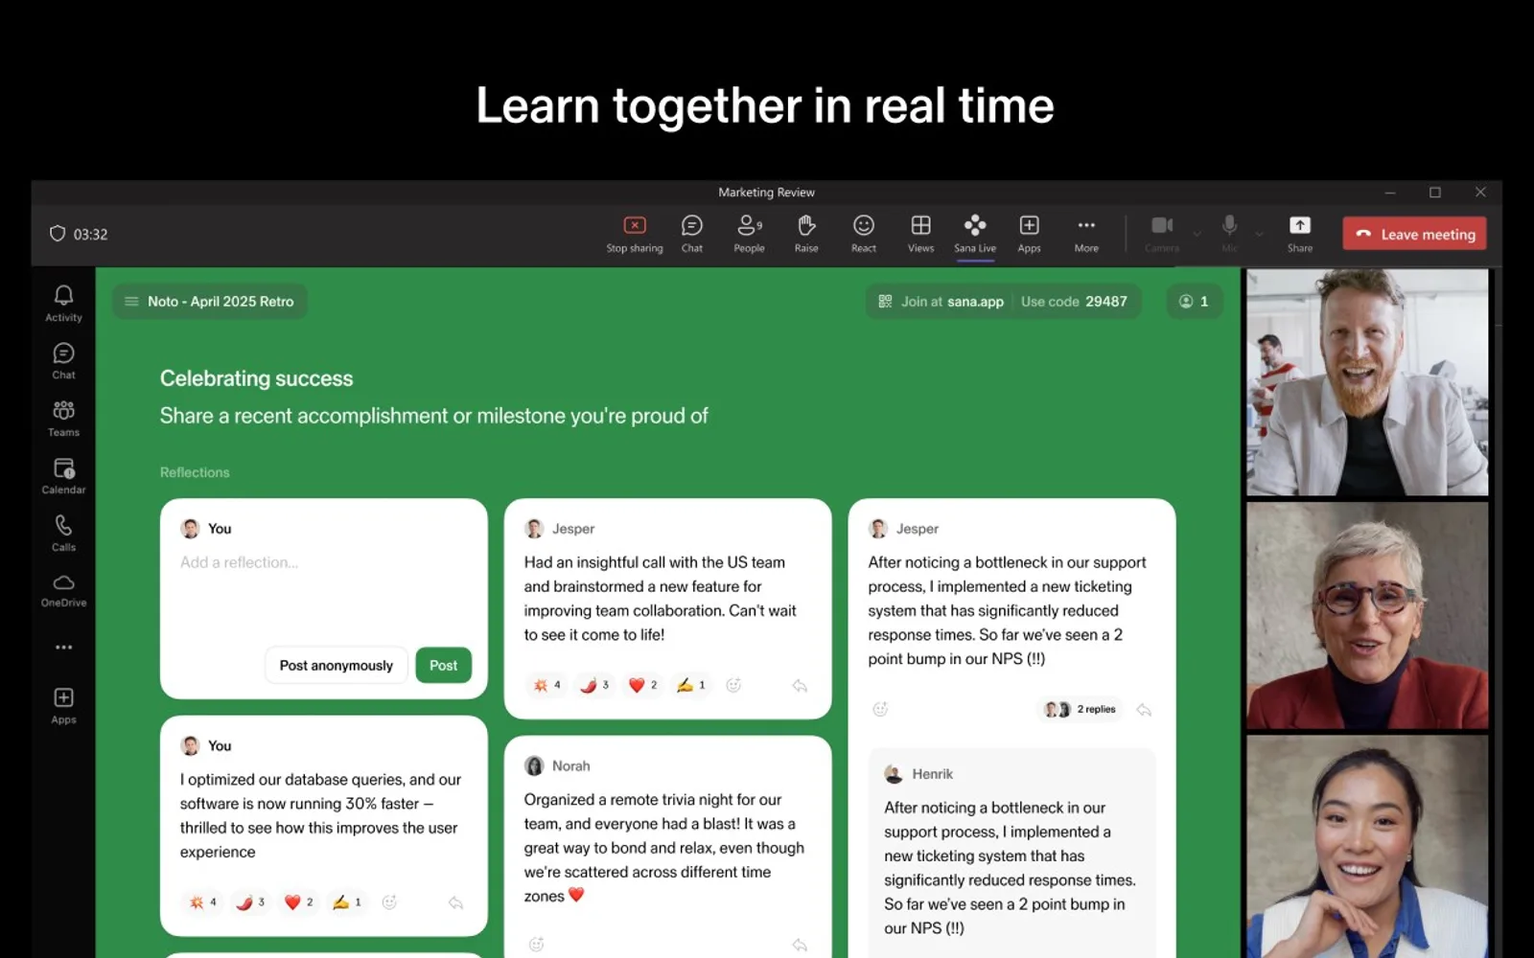Raise your hand in the meeting
Screen dimensions: 1534x958
pos(806,234)
